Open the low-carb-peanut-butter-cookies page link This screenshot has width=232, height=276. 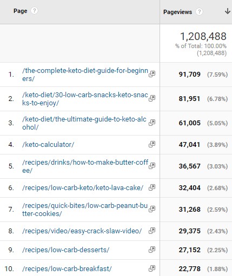pos(85,210)
